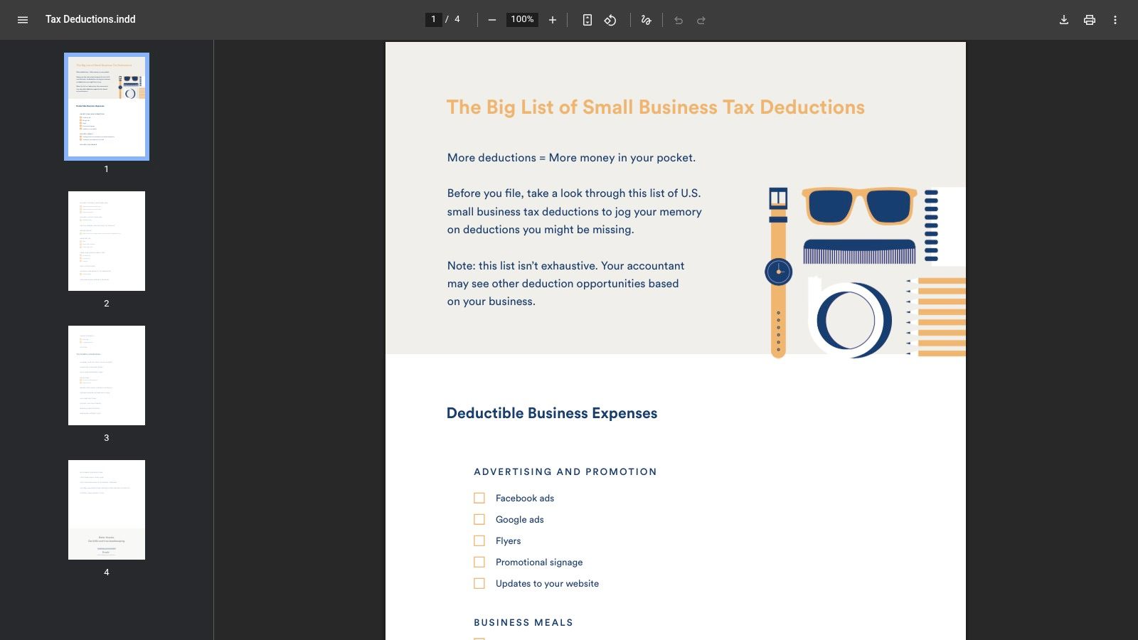The height and width of the screenshot is (640, 1138).
Task: Click the ADVERTISING AND PROMOTION heading
Action: tap(565, 471)
